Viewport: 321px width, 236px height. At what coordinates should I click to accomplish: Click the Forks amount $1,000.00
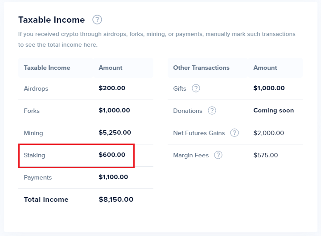click(x=114, y=111)
